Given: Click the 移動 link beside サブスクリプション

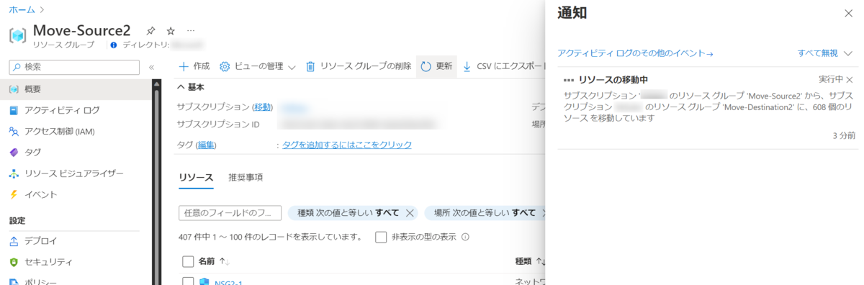Looking at the screenshot, I should (263, 107).
